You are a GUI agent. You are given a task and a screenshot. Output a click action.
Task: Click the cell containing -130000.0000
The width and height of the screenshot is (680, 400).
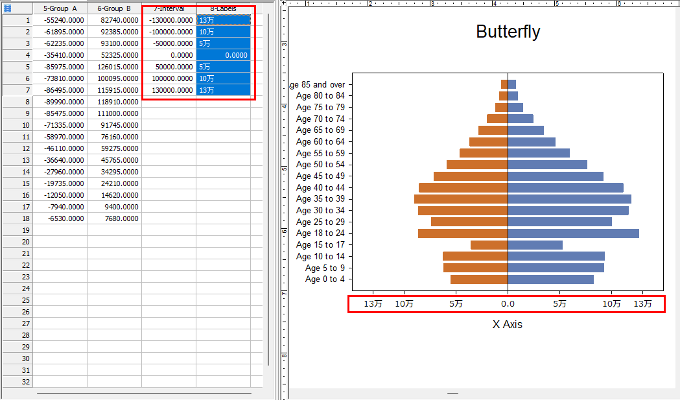(x=169, y=20)
